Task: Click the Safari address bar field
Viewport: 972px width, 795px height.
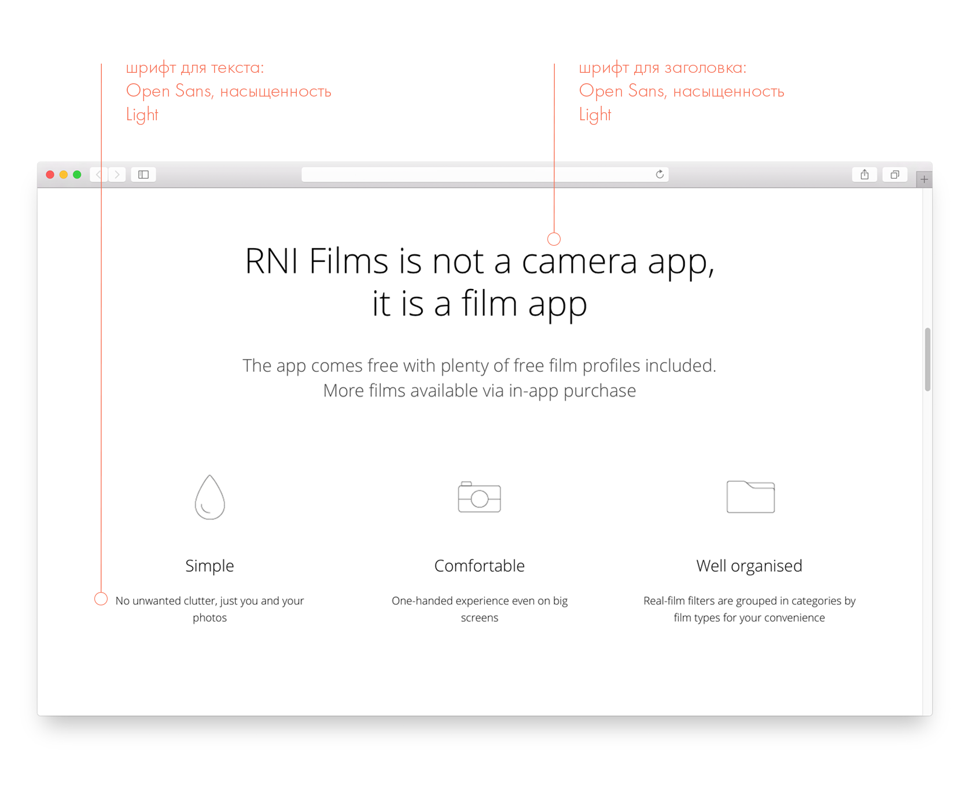Action: coord(485,175)
